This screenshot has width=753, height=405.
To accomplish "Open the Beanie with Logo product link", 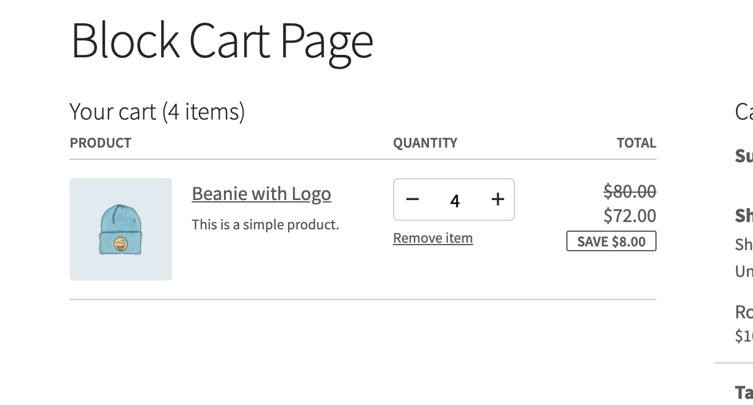I will pos(261,193).
